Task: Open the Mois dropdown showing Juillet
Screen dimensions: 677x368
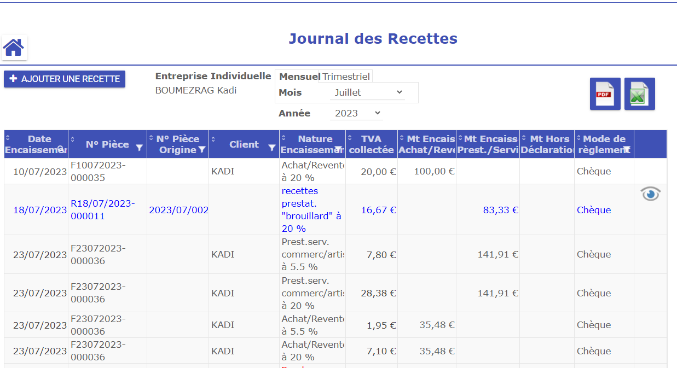Action: (x=368, y=92)
